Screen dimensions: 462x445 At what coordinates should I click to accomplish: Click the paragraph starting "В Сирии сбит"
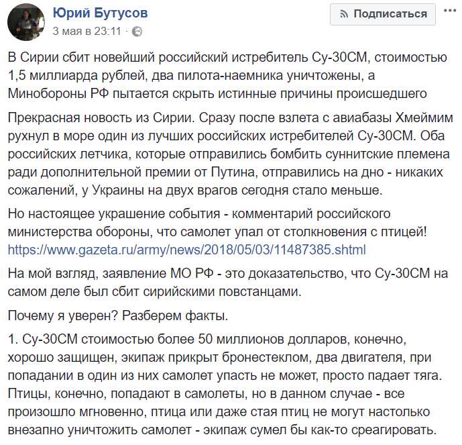227,75
